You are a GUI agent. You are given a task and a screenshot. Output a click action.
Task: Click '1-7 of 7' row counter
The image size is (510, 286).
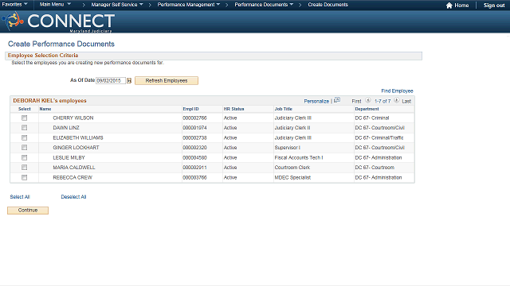382,101
